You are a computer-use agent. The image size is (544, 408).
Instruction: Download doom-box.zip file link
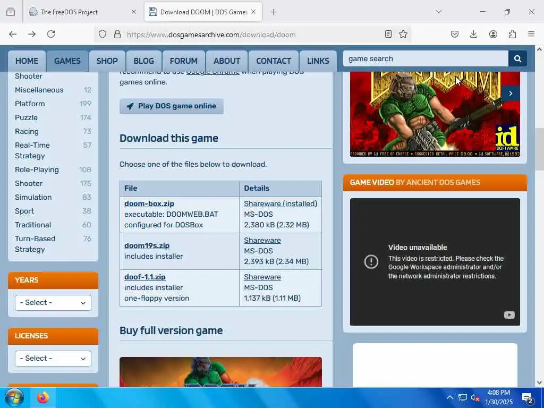tap(149, 203)
